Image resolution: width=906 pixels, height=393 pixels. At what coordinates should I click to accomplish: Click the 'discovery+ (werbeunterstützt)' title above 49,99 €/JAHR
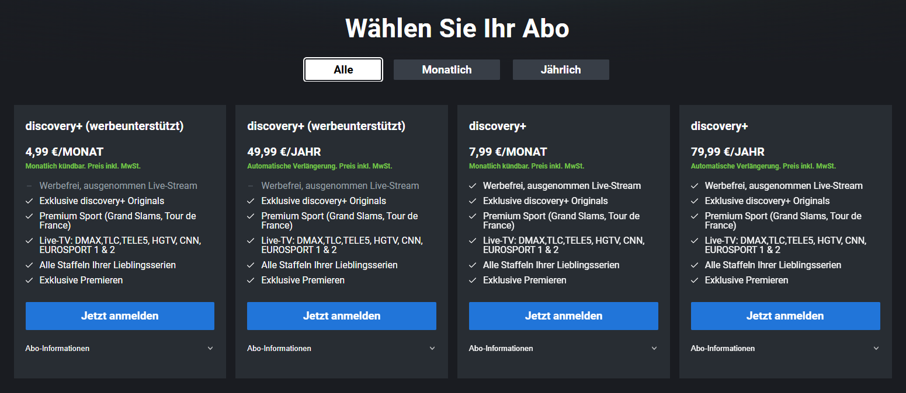(x=327, y=126)
